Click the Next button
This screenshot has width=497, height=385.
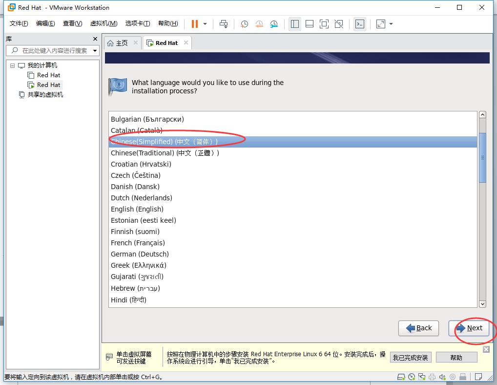tap(469, 328)
